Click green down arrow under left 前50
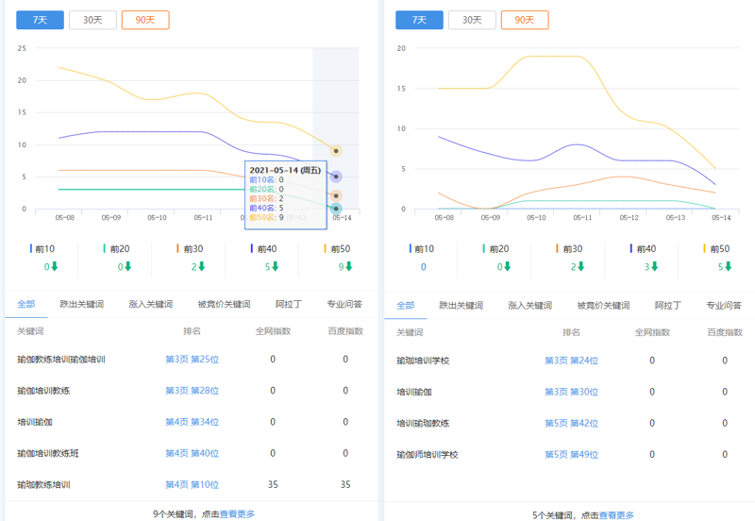Viewport: 755px width, 521px height. click(x=349, y=267)
